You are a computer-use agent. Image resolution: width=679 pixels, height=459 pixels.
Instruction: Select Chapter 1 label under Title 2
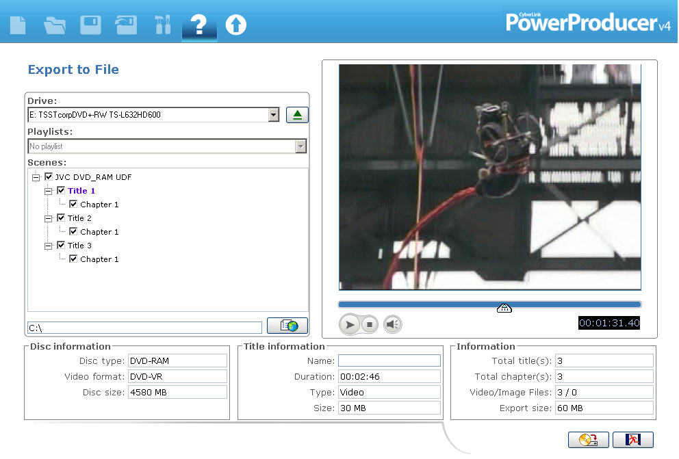(99, 232)
